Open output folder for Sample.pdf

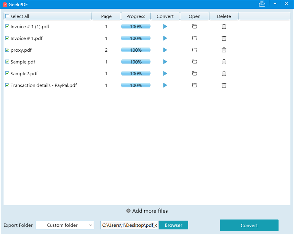(195, 62)
